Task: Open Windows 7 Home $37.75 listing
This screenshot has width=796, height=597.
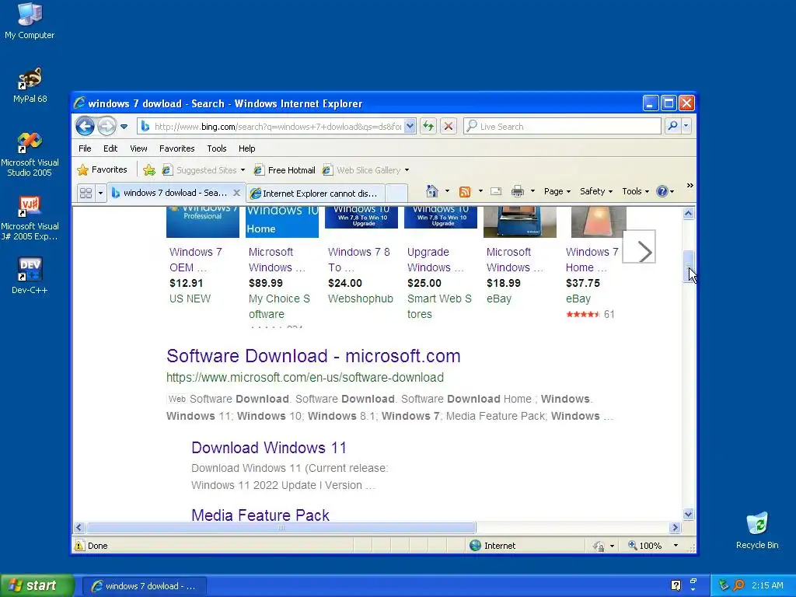Action: pos(592,260)
